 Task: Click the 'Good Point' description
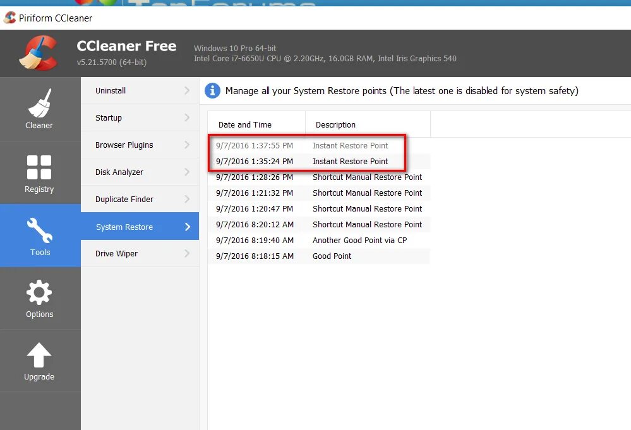tap(332, 256)
